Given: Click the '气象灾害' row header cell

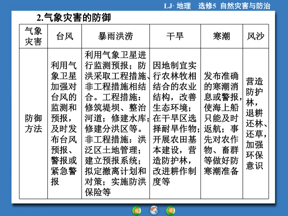Looking at the screenshot, I should point(33,36).
